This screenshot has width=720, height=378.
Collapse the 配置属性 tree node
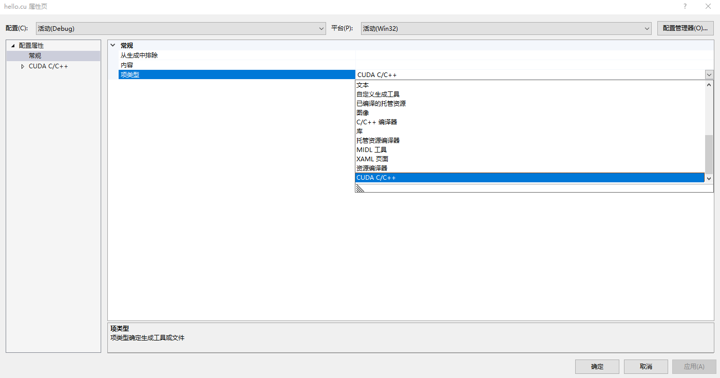[x=13, y=46]
